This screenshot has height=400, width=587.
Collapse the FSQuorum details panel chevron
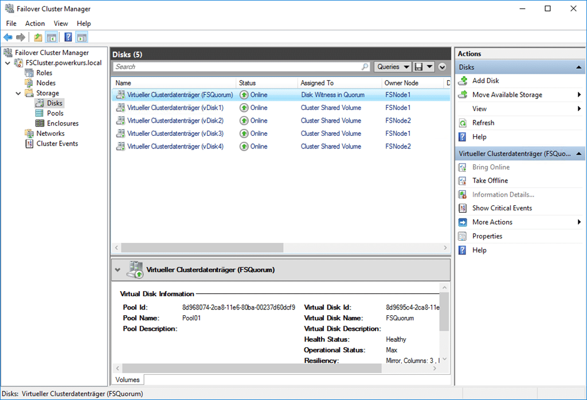(118, 270)
